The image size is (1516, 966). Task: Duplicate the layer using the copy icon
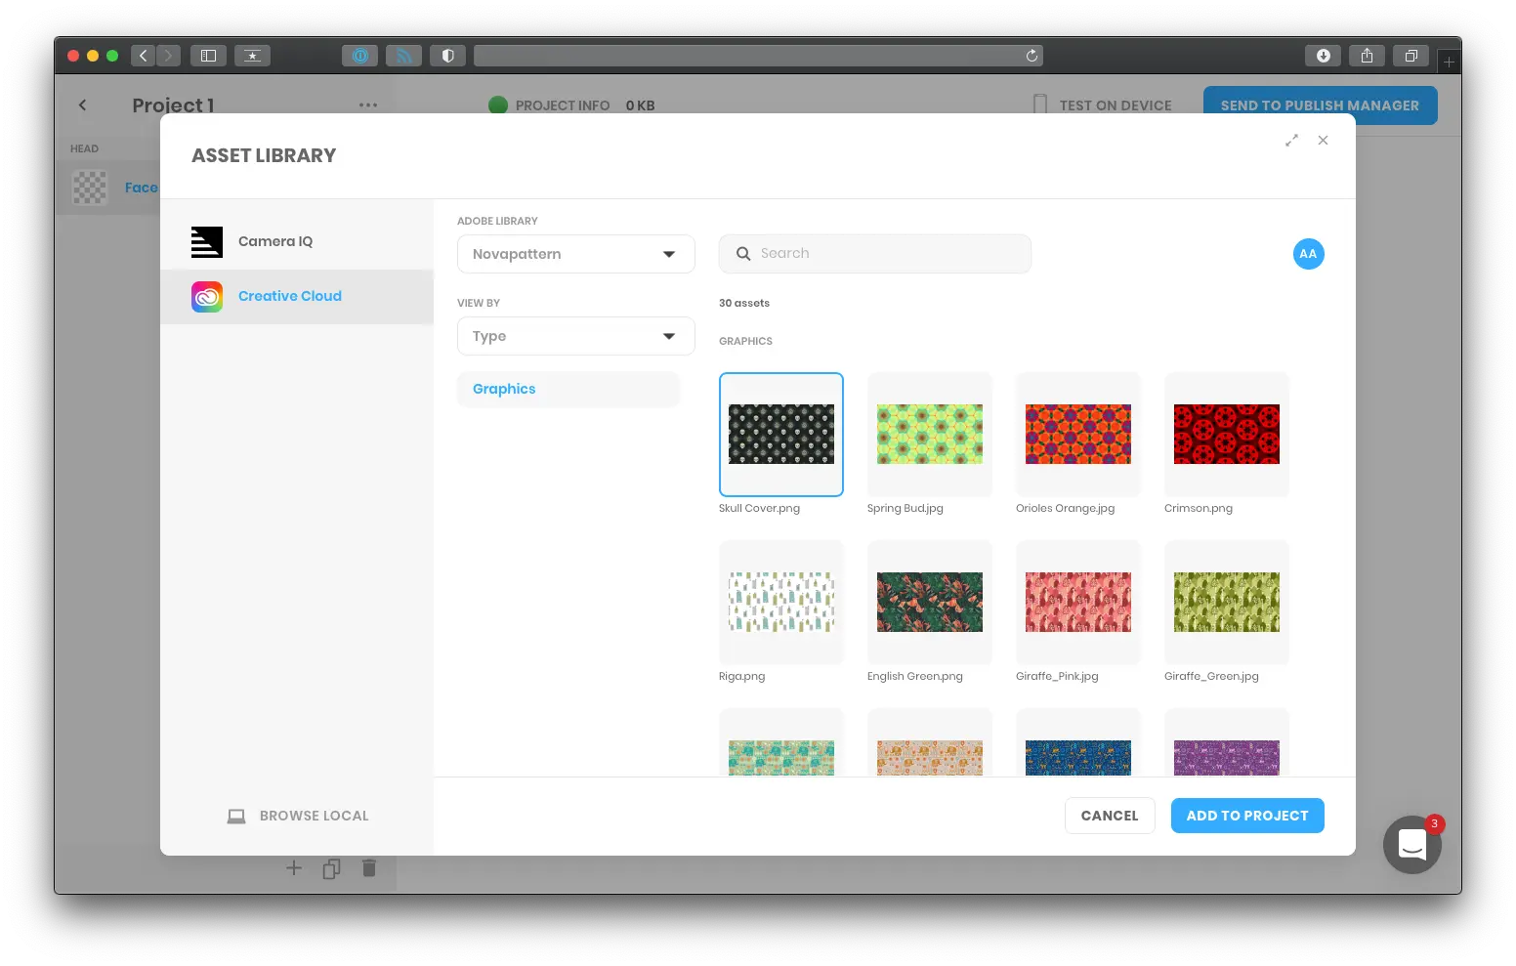coord(331,867)
